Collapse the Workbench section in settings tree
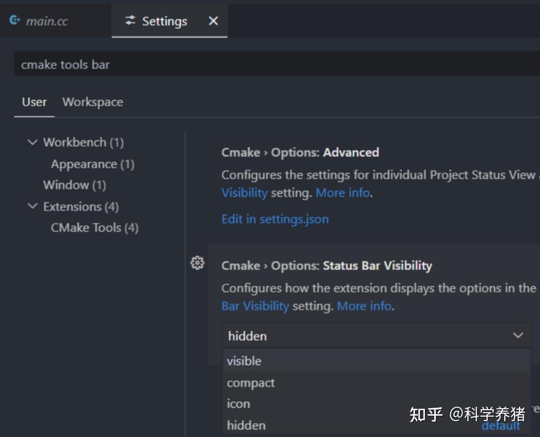The width and height of the screenshot is (540, 437). click(x=33, y=142)
